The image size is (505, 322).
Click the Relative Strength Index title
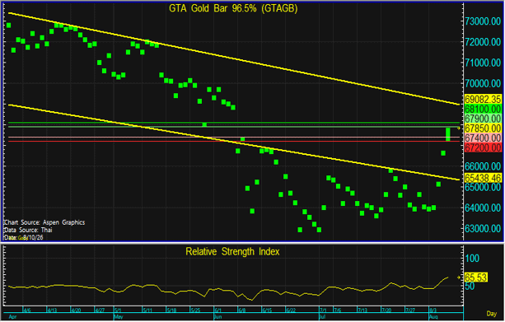232,251
